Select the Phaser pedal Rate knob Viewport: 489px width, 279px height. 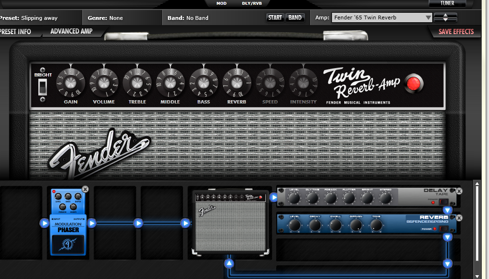pos(68,196)
